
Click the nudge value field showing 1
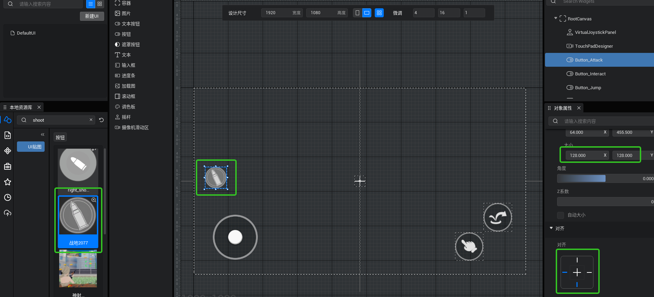(474, 13)
